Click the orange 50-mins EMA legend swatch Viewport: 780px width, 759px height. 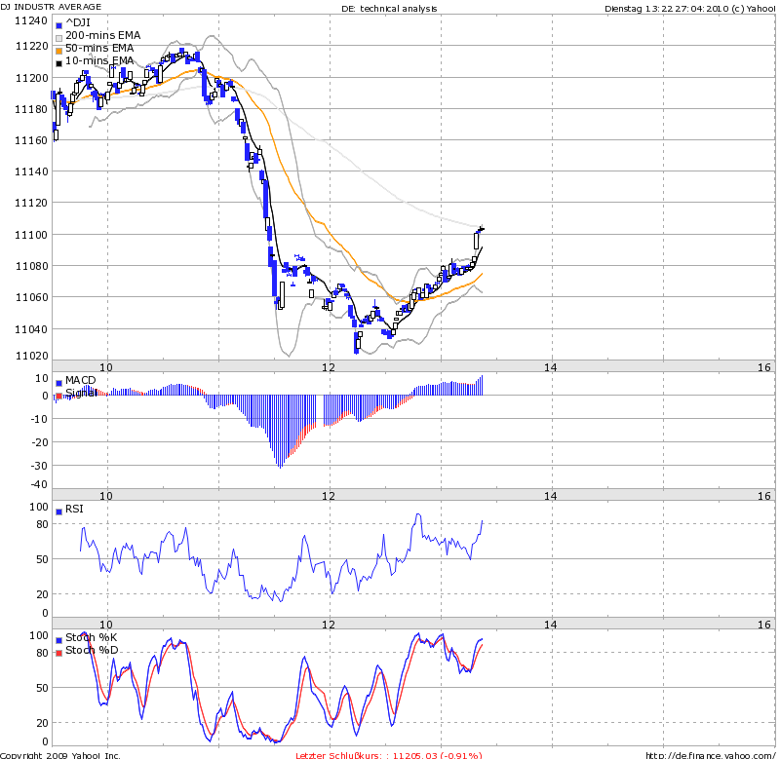(58, 51)
